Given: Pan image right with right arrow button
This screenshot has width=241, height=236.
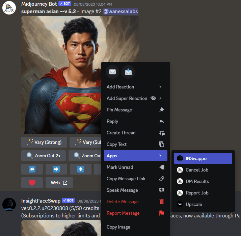Looking at the screenshot, I should [56, 169].
